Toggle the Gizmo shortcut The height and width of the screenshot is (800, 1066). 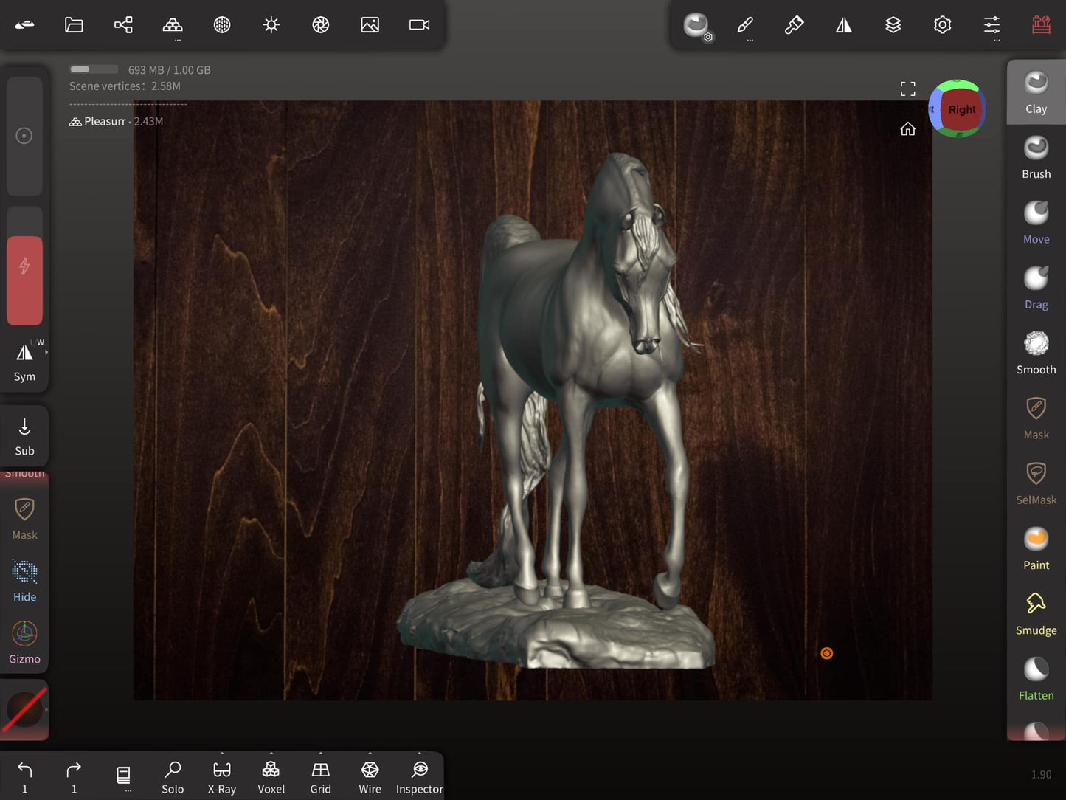point(24,643)
